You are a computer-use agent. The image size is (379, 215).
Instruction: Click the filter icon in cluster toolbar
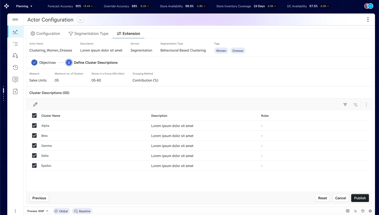(345, 104)
